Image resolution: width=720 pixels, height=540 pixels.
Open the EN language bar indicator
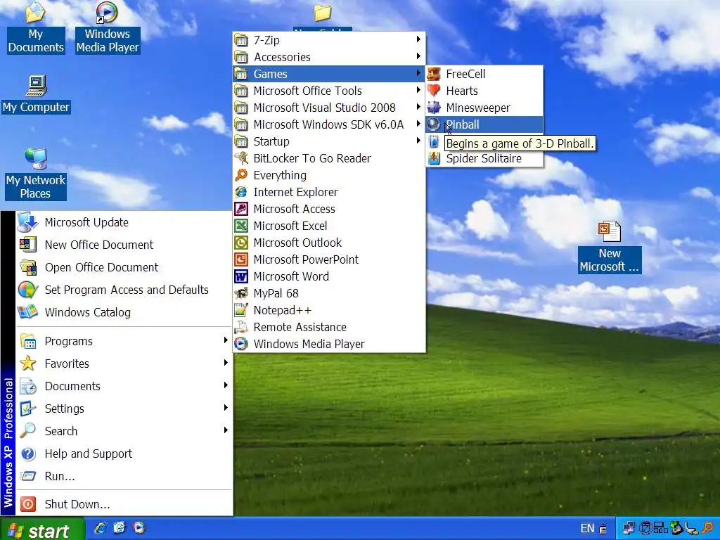[587, 529]
